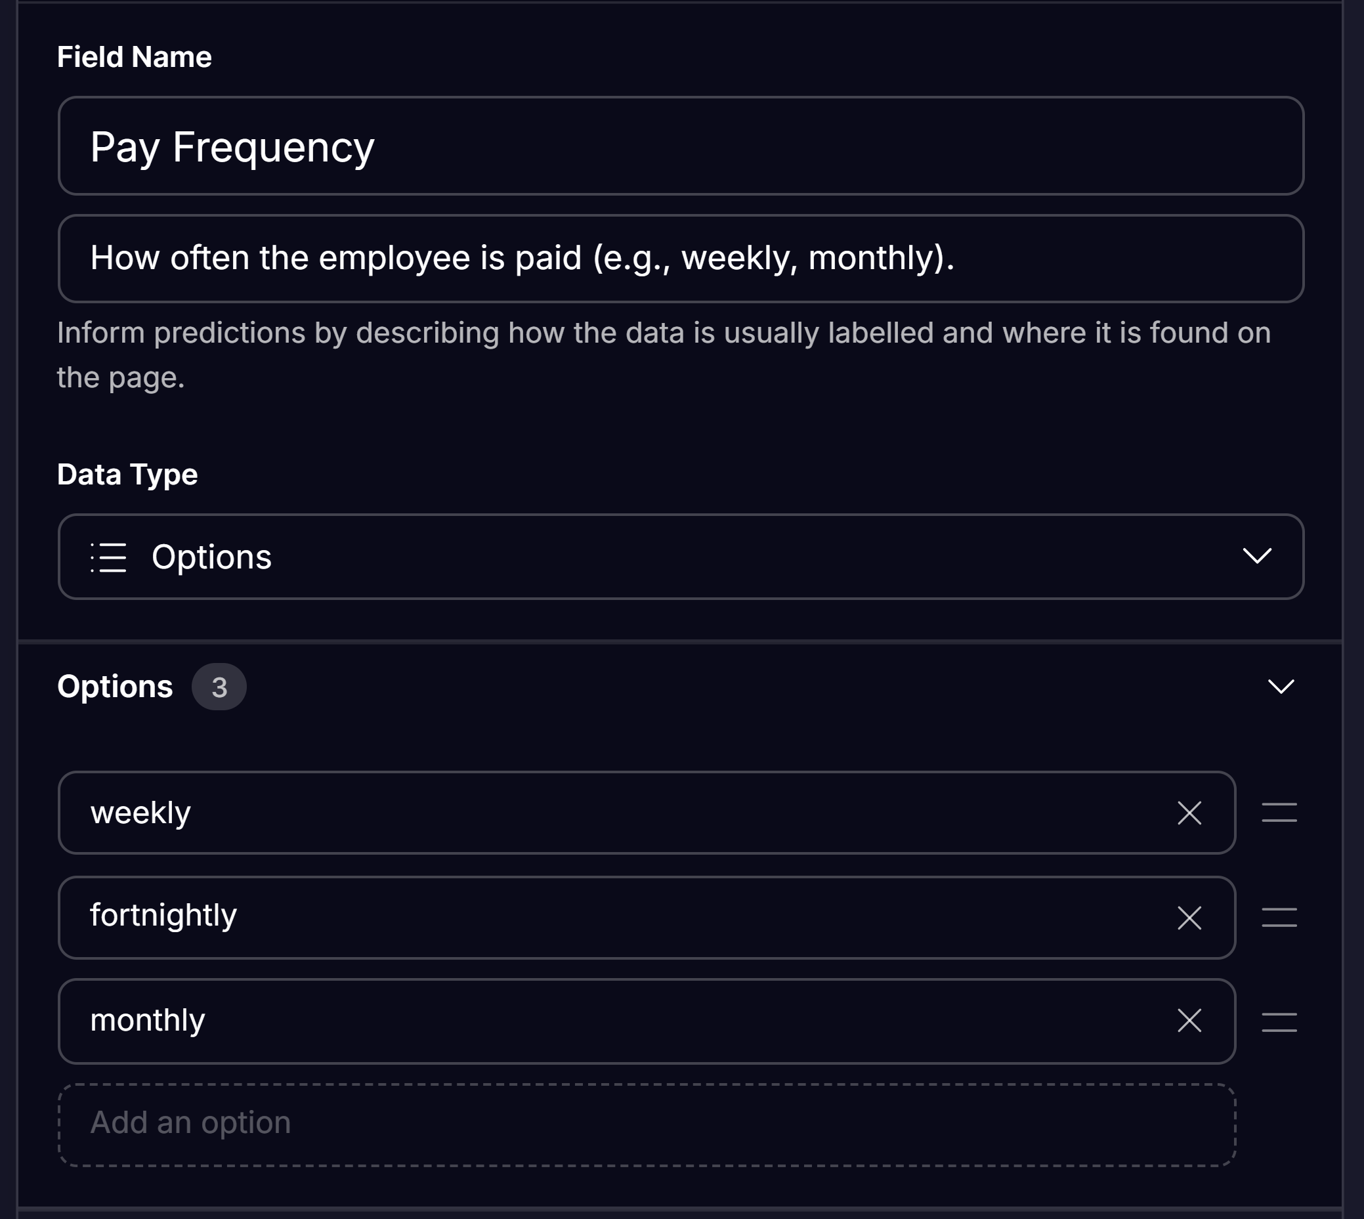The width and height of the screenshot is (1364, 1219).
Task: Select the Options section header label
Action: (115, 685)
